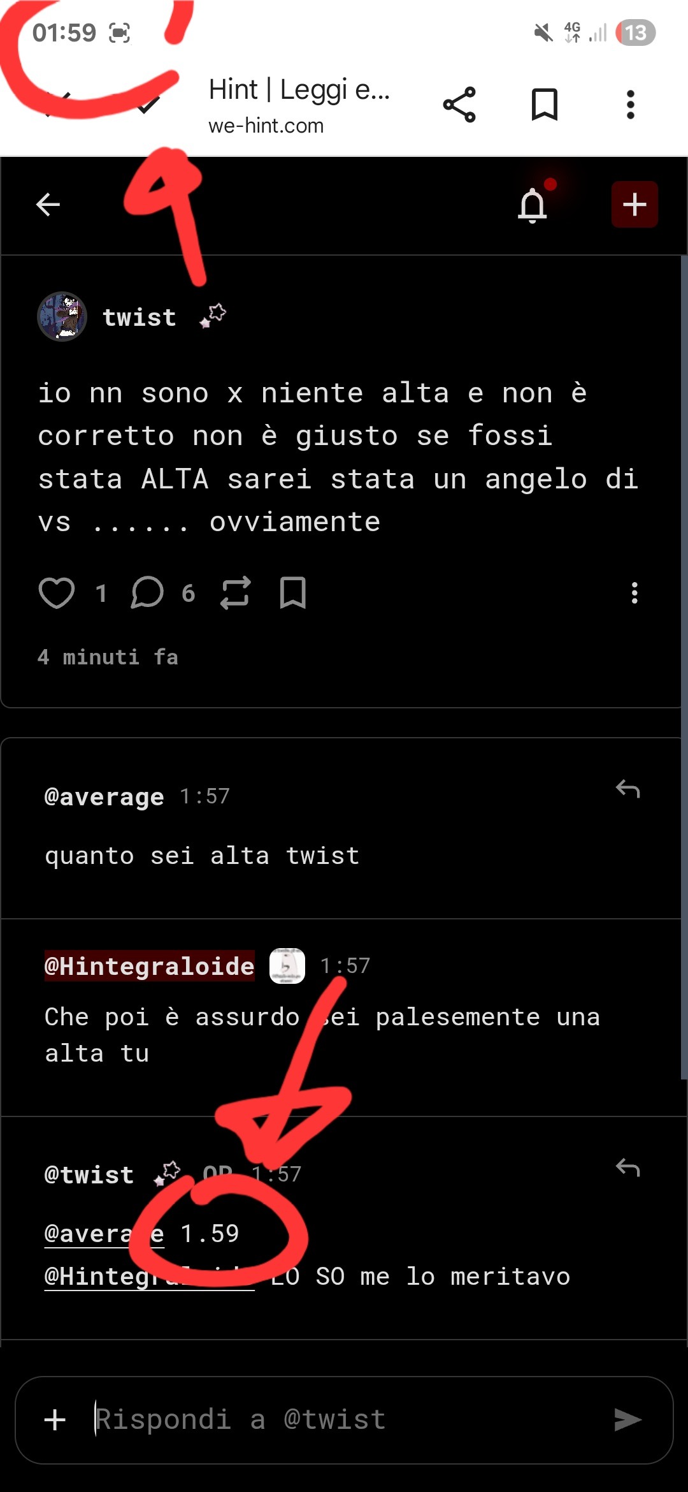Like twist's post with heart icon
This screenshot has width=688, height=1492.
point(57,593)
